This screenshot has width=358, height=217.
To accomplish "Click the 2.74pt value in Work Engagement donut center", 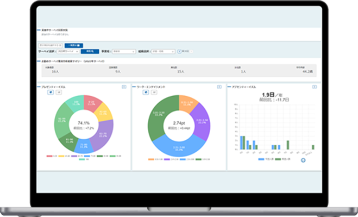I will (x=179, y=123).
